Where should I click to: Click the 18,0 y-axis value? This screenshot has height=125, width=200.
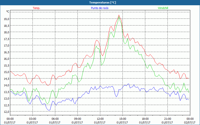pyautogui.click(x=7, y=32)
